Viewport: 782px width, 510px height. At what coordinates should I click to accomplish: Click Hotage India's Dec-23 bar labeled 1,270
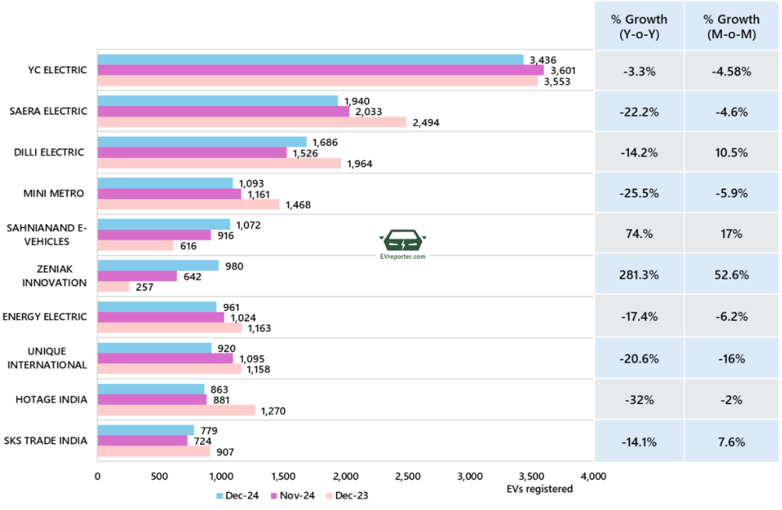pyautogui.click(x=176, y=411)
